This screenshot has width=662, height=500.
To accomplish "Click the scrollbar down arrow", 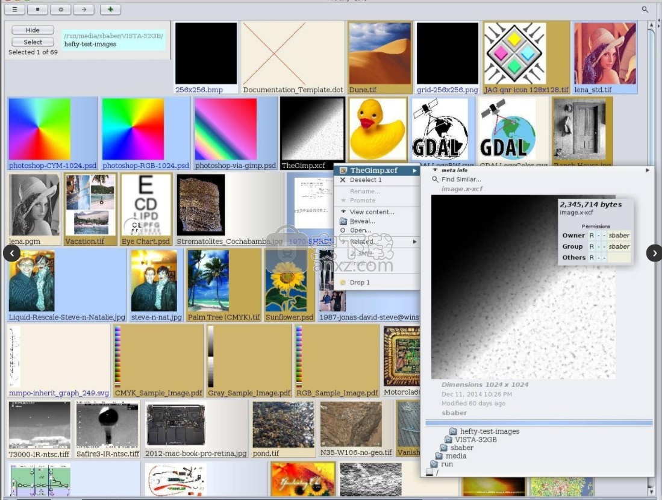I will coord(651,491).
